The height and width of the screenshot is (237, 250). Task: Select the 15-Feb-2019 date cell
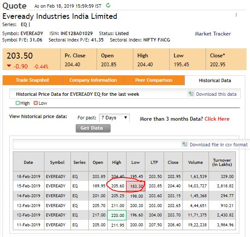click(29, 186)
